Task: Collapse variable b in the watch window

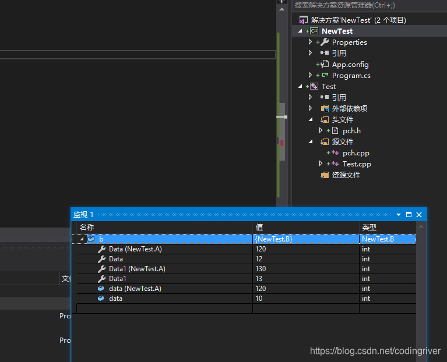Action: pyautogui.click(x=82, y=239)
